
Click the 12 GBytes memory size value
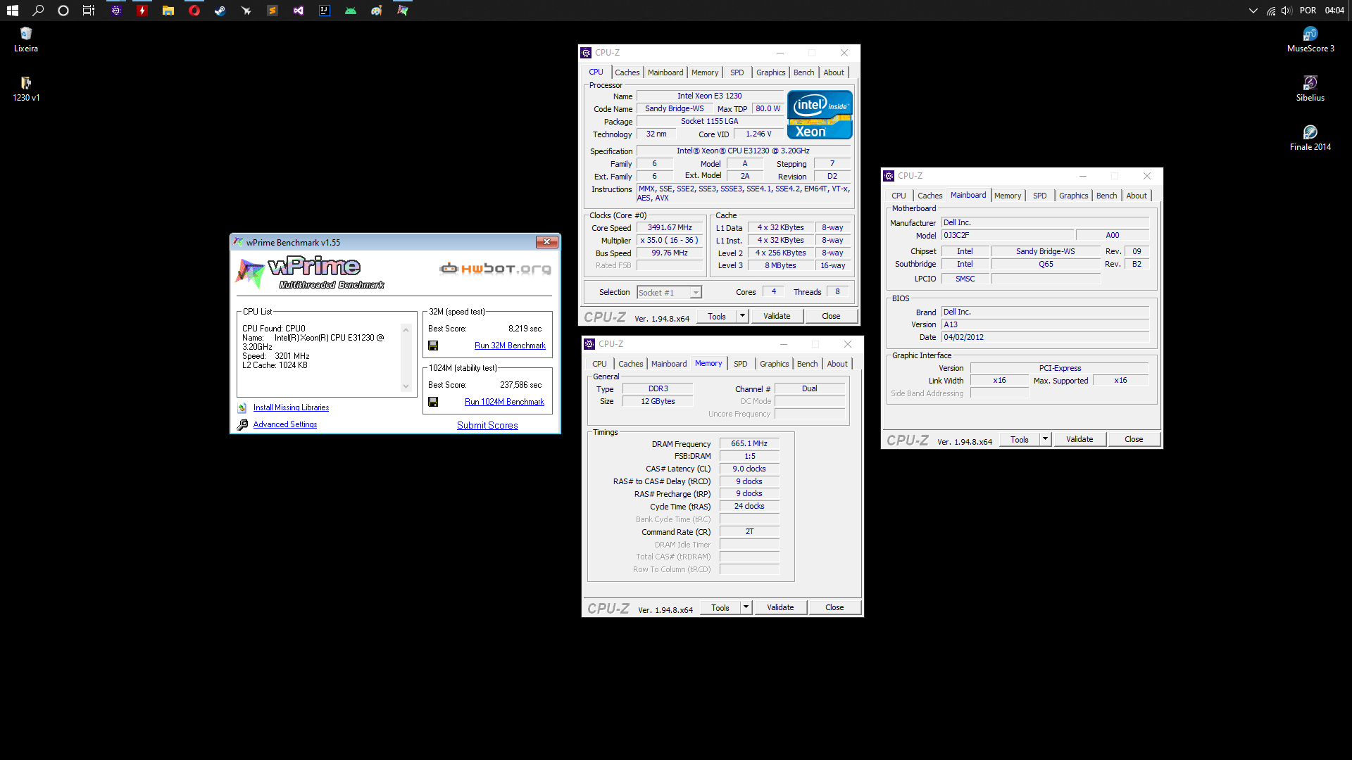click(658, 401)
